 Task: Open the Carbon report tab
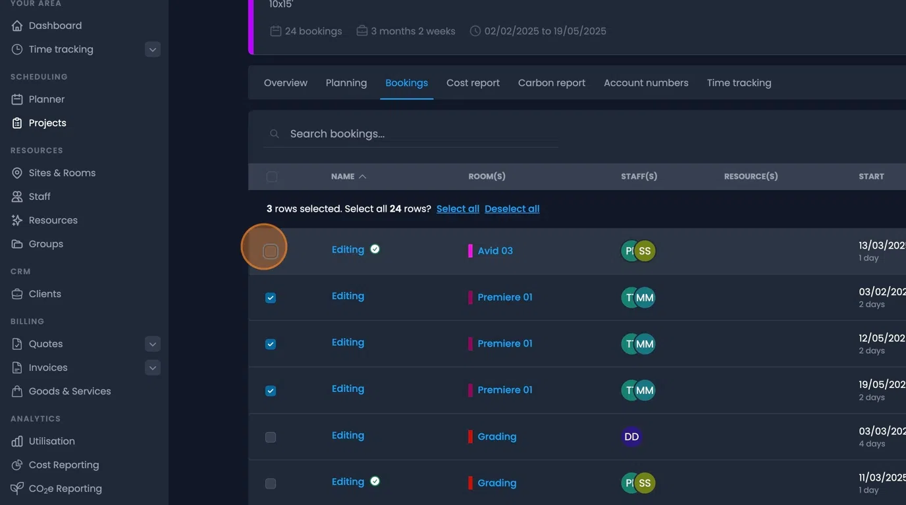pyautogui.click(x=551, y=82)
